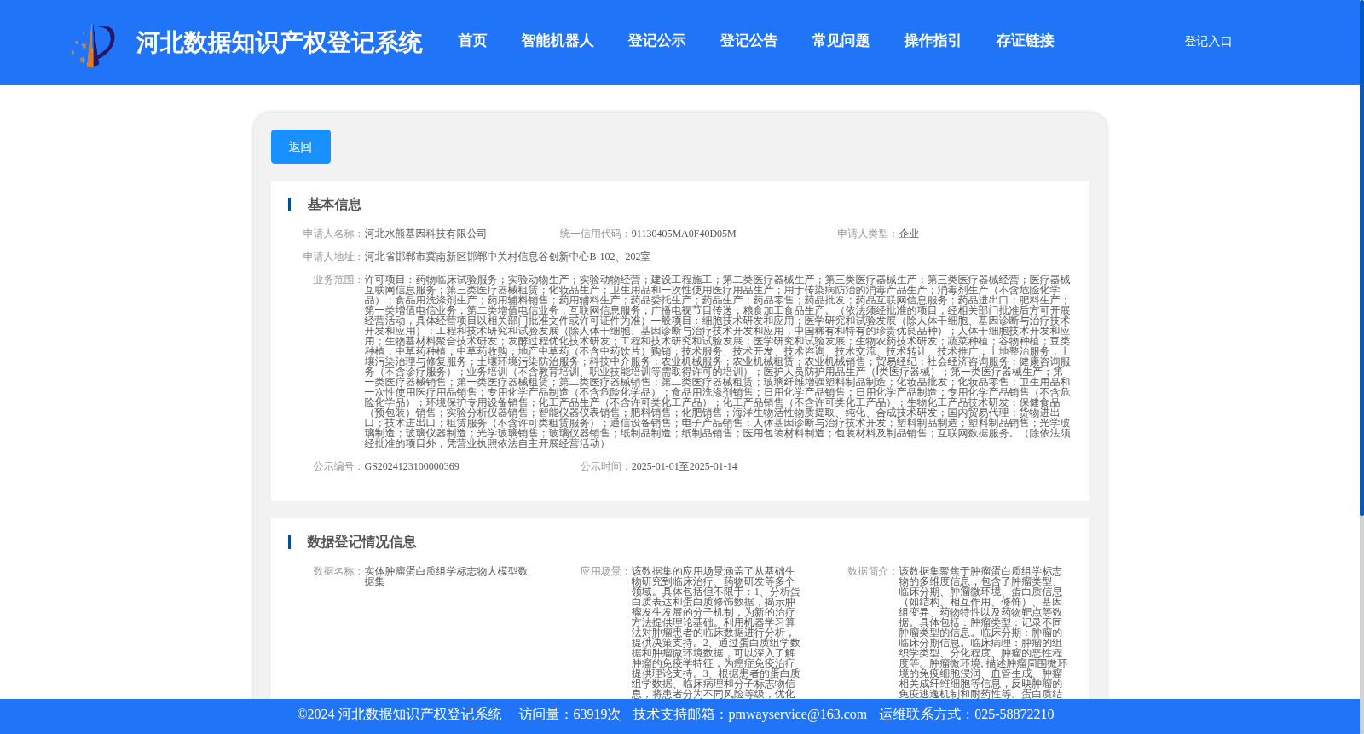Open the 首页 menu item
The width and height of the screenshot is (1364, 734).
click(472, 41)
